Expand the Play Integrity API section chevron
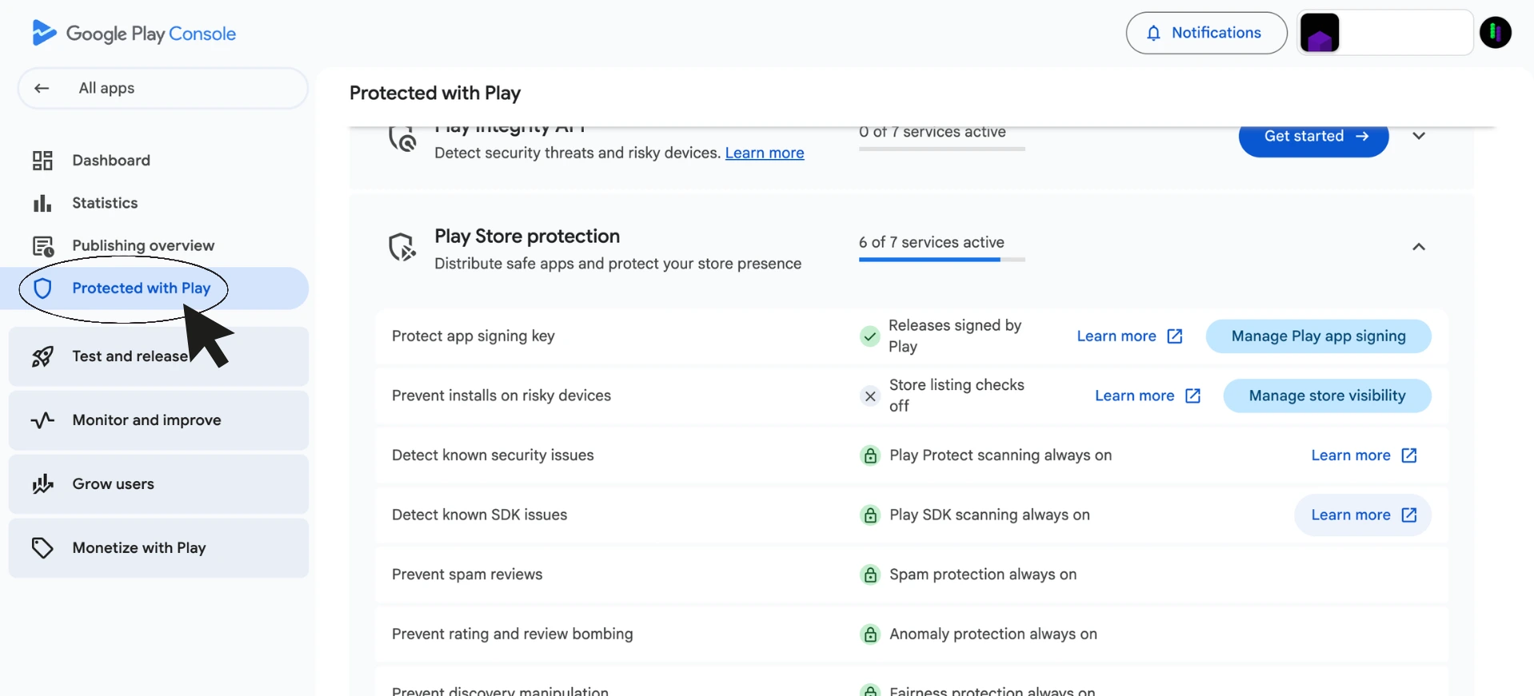This screenshot has width=1534, height=696. click(1419, 136)
